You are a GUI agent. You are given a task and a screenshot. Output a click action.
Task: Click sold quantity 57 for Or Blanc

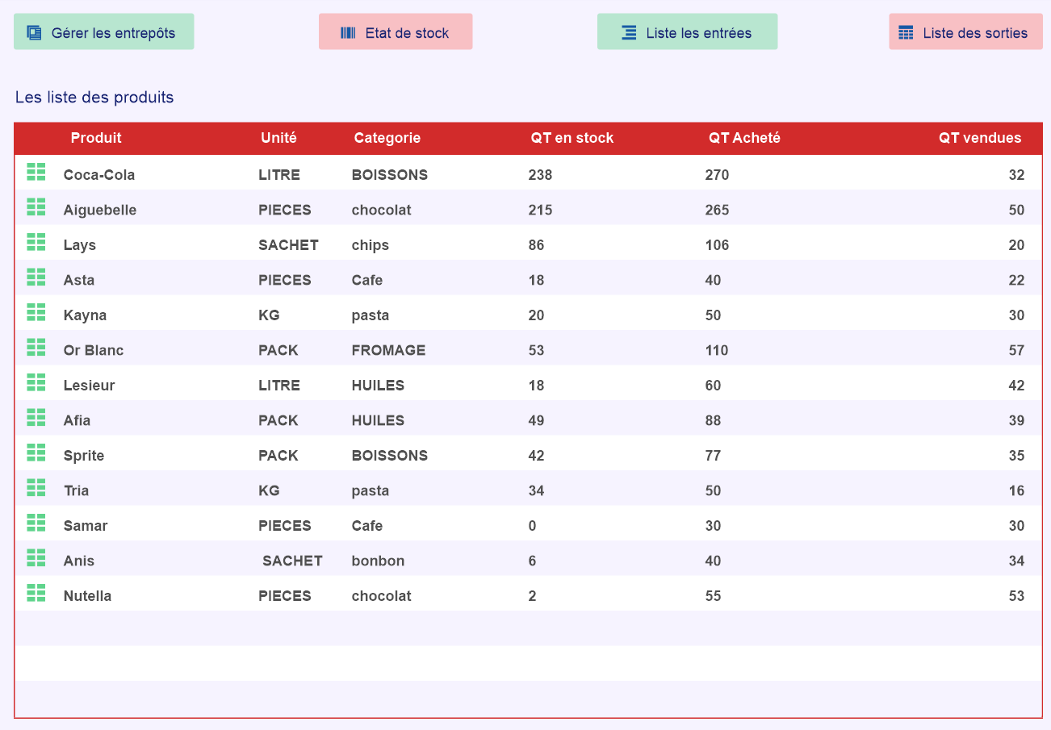click(1016, 351)
